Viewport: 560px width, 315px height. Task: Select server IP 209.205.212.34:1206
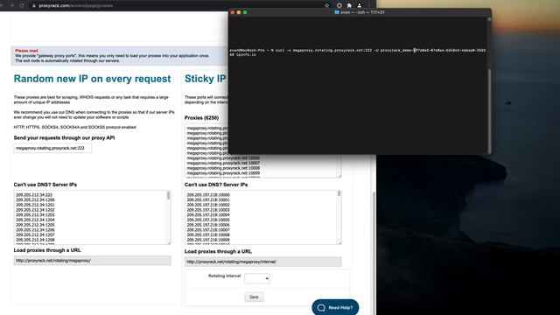(35, 230)
